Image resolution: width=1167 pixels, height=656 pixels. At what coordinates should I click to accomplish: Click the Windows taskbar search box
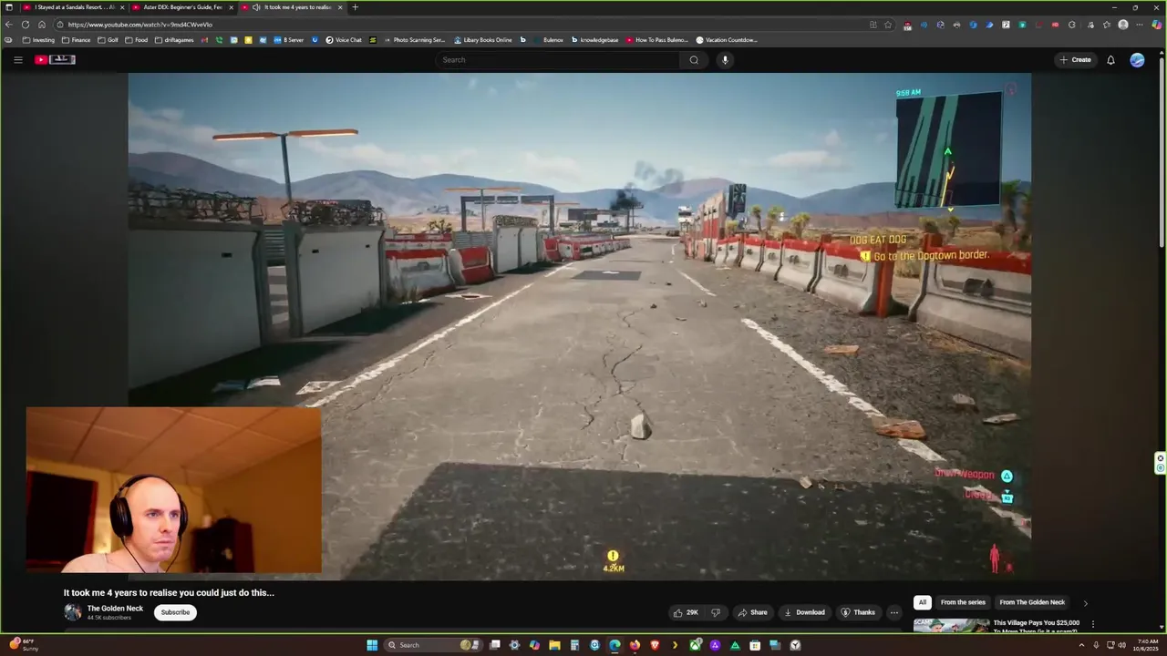tap(433, 645)
